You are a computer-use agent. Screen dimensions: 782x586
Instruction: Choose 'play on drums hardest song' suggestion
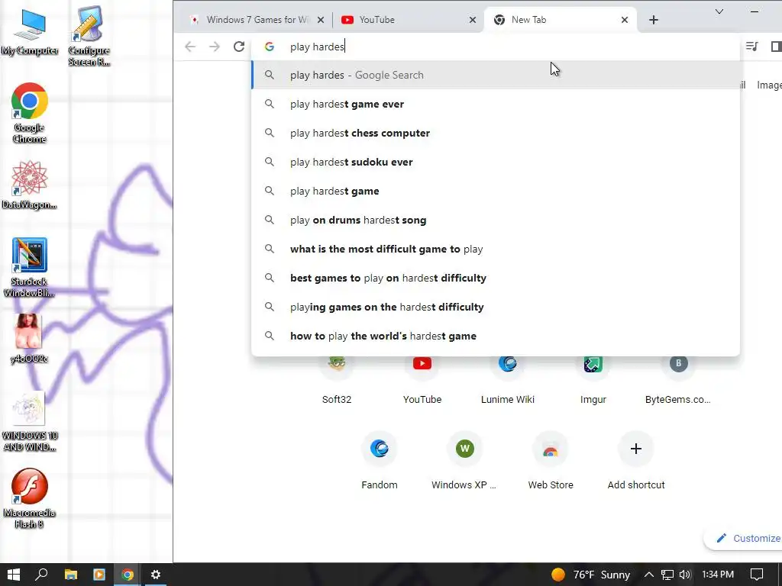coord(496,220)
